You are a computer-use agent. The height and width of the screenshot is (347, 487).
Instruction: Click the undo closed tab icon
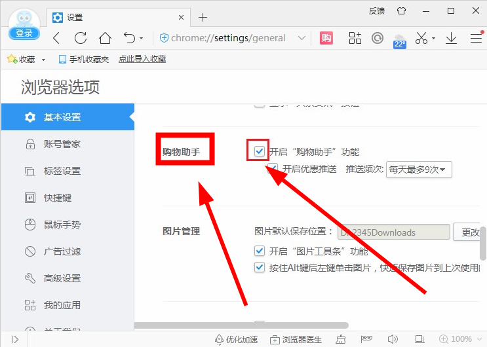(129, 38)
